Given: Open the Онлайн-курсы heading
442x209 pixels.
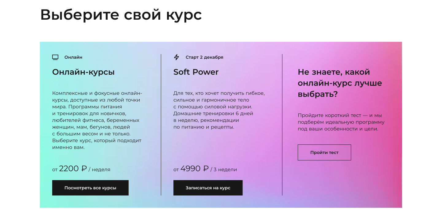Looking at the screenshot, I should pos(83,72).
